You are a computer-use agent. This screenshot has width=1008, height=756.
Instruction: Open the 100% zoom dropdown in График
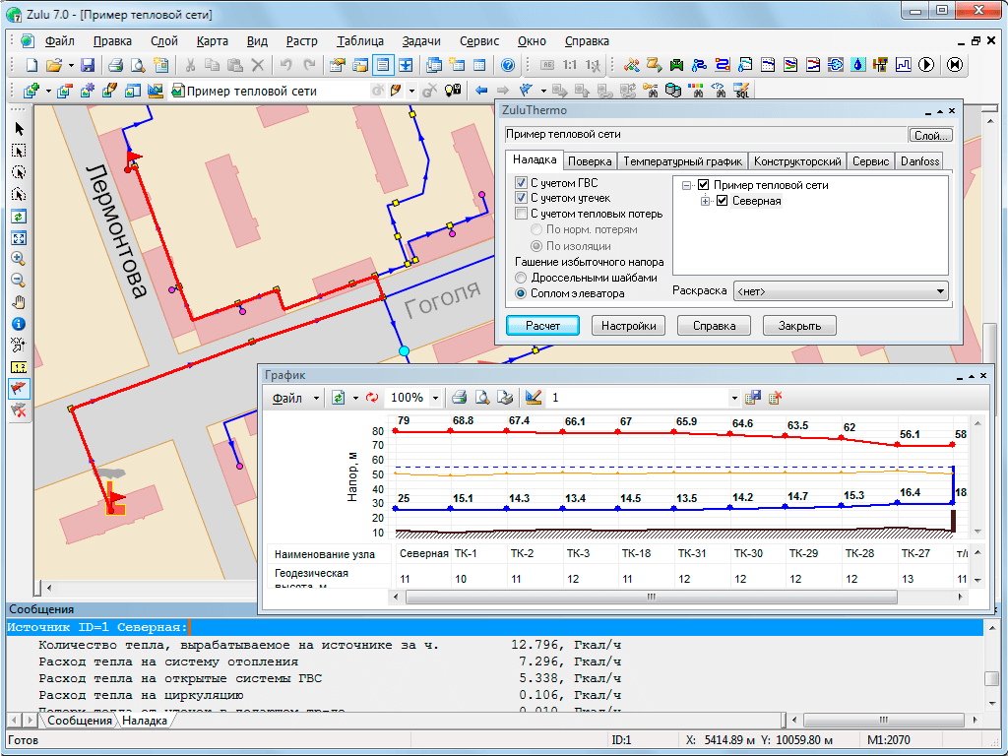436,398
